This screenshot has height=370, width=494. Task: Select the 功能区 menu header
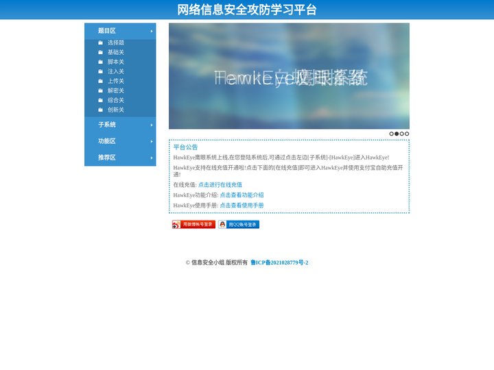click(x=120, y=141)
